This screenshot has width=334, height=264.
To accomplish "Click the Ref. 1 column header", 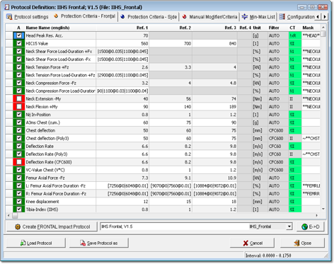I will tap(122, 28).
